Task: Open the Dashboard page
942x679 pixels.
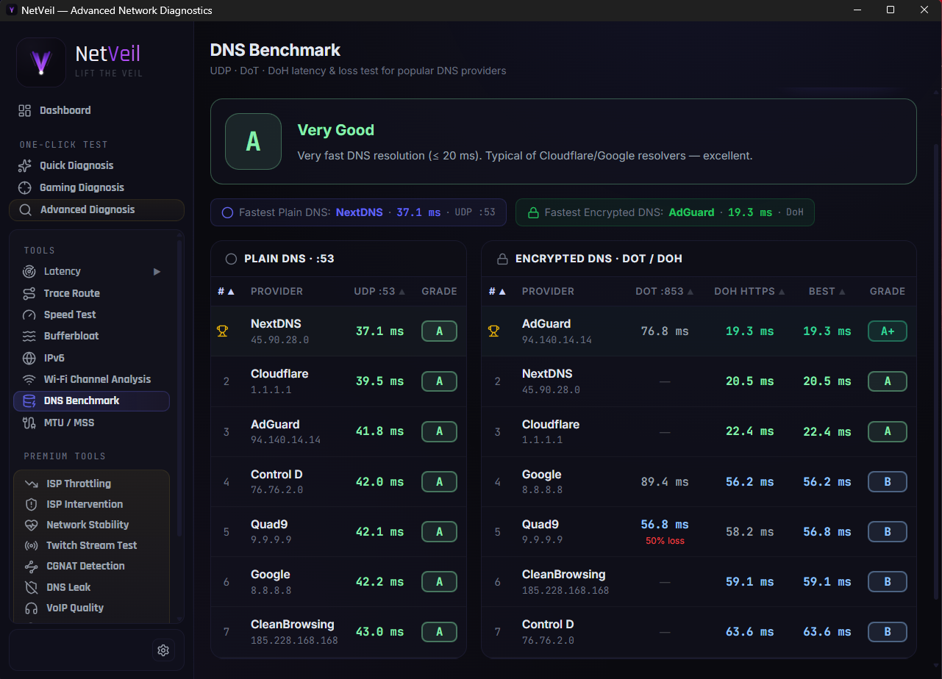Action: pos(96,110)
